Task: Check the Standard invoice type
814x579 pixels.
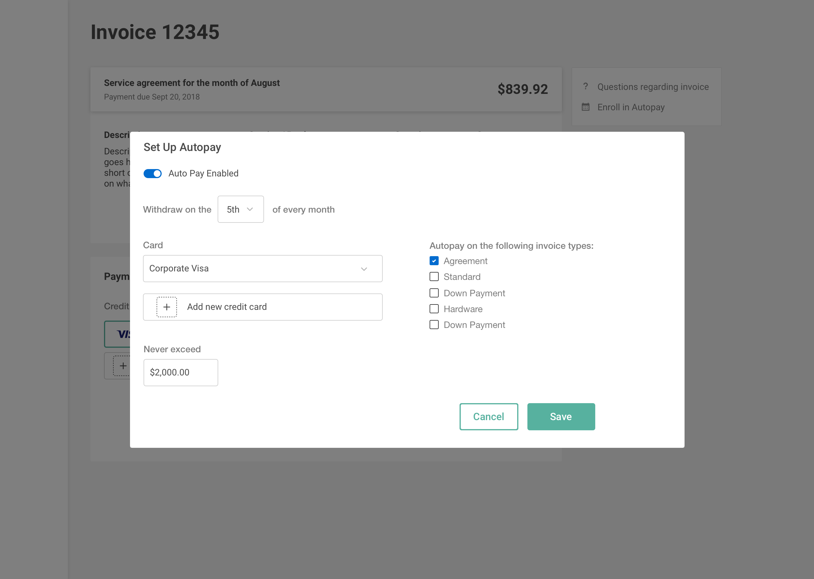Action: (434, 277)
